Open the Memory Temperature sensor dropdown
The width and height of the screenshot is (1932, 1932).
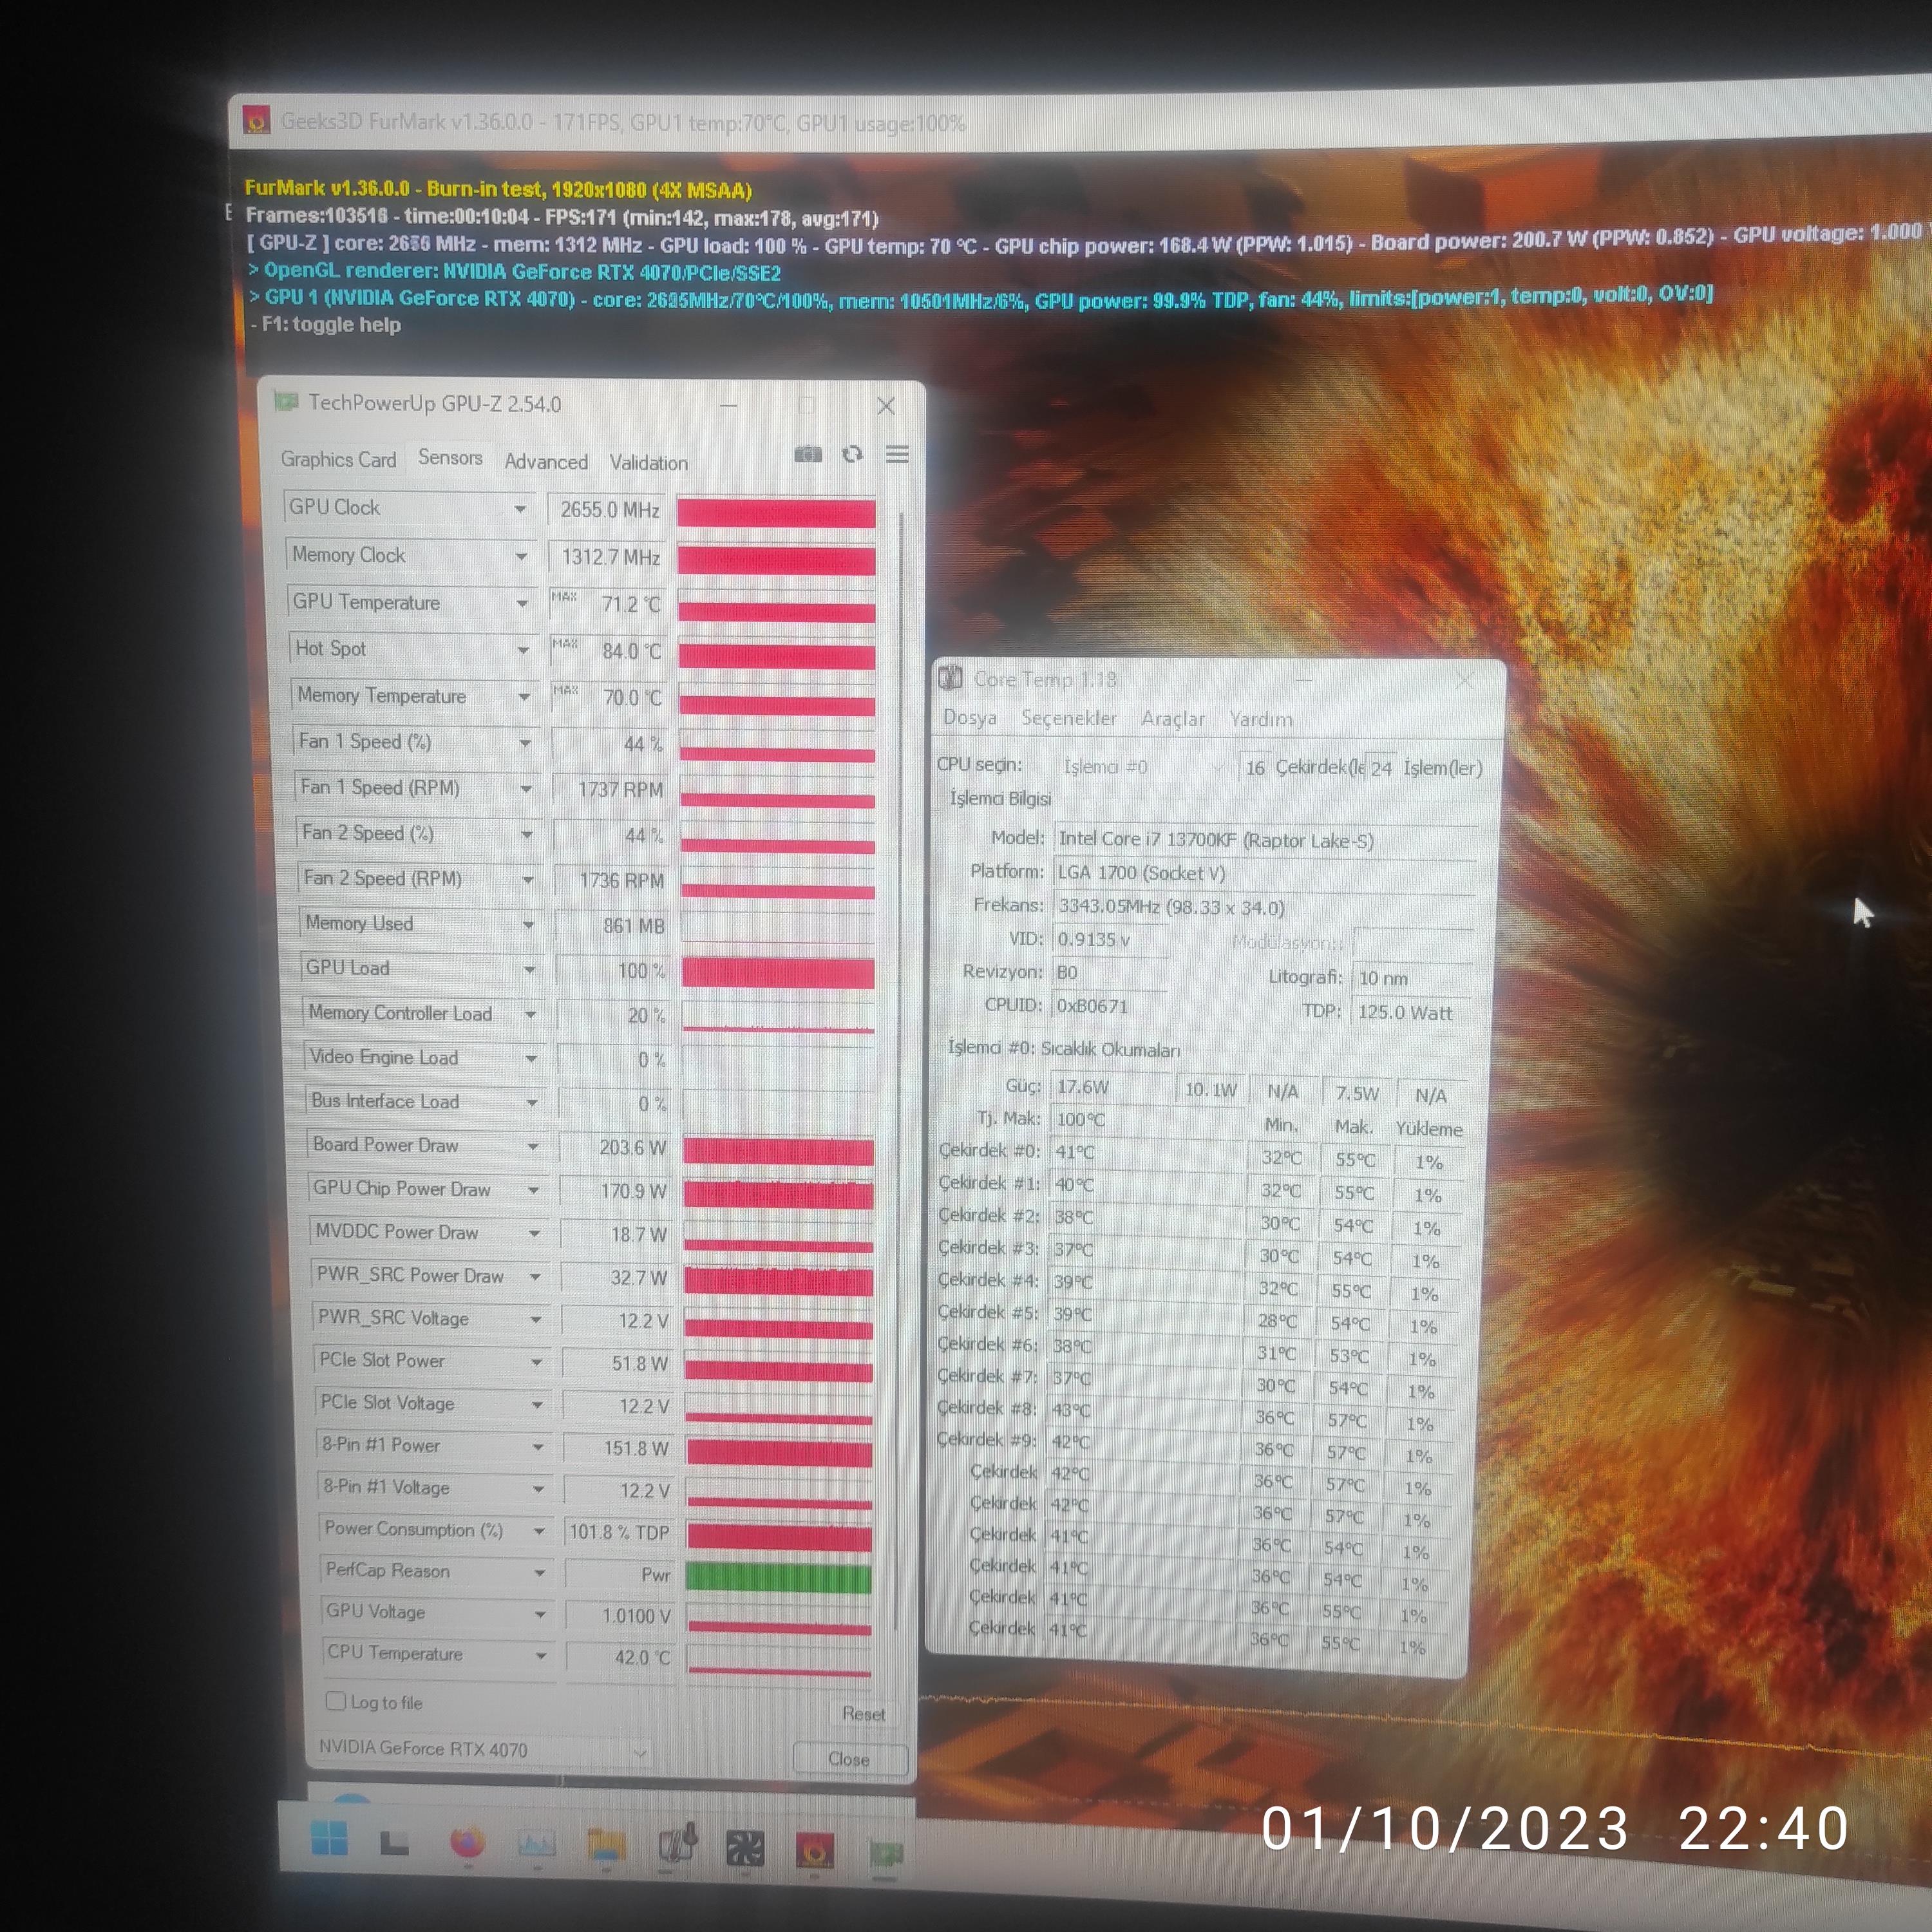pos(524,696)
